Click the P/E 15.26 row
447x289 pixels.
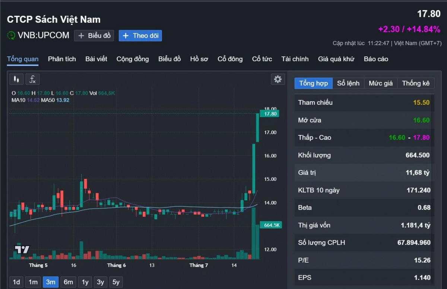364,260
